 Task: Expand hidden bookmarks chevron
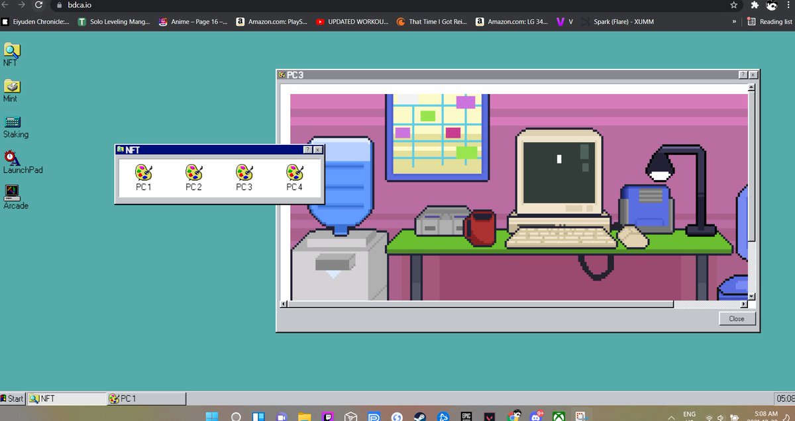coord(733,21)
